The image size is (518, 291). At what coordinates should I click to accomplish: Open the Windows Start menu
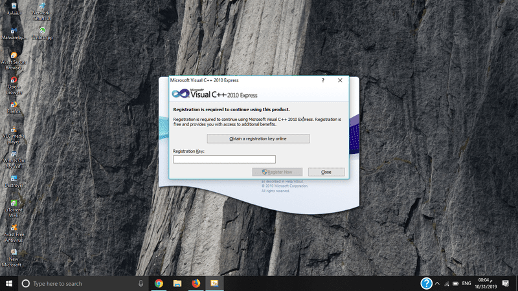9,283
